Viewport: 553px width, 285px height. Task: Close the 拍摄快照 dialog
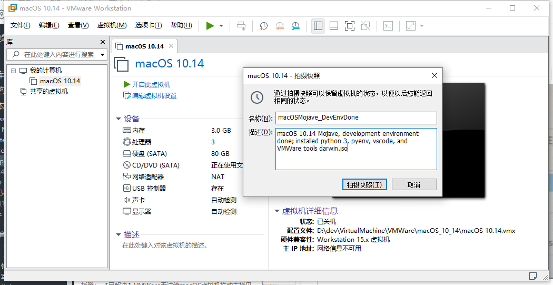point(434,75)
